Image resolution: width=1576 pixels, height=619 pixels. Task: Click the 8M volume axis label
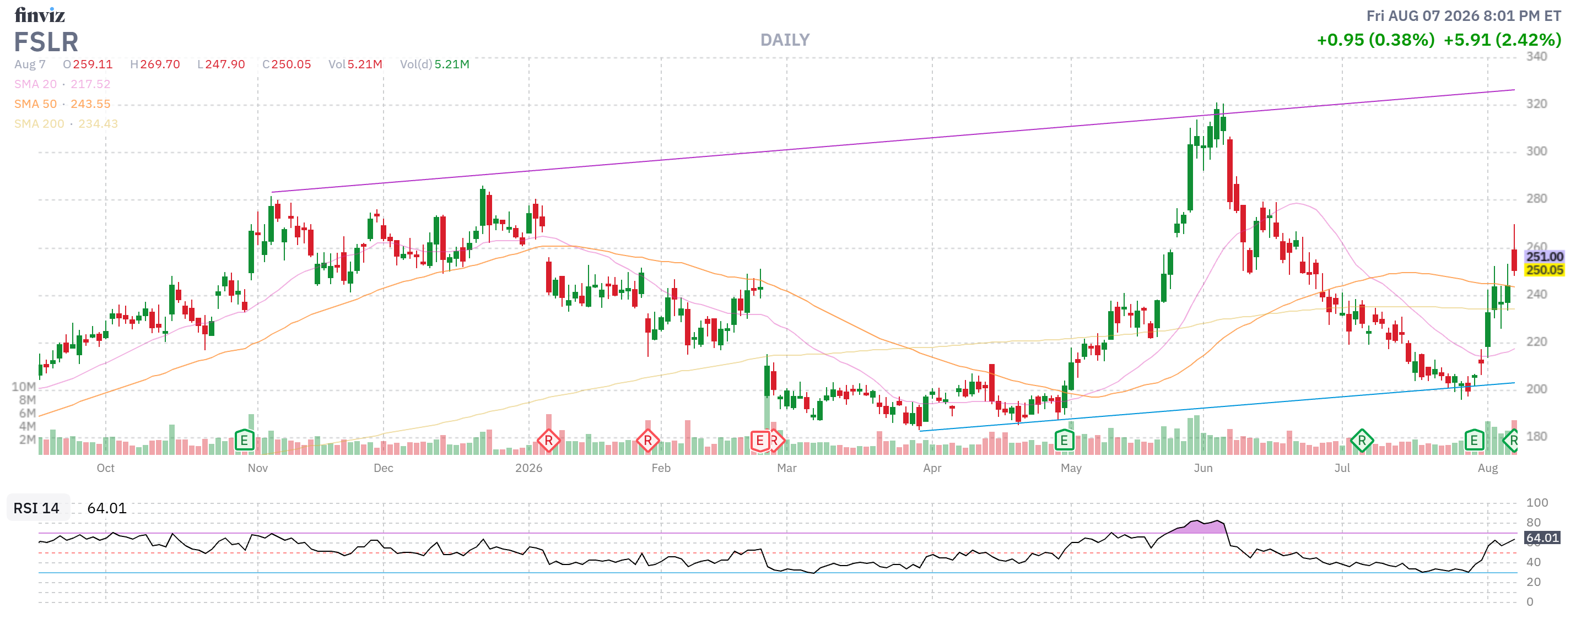[27, 400]
